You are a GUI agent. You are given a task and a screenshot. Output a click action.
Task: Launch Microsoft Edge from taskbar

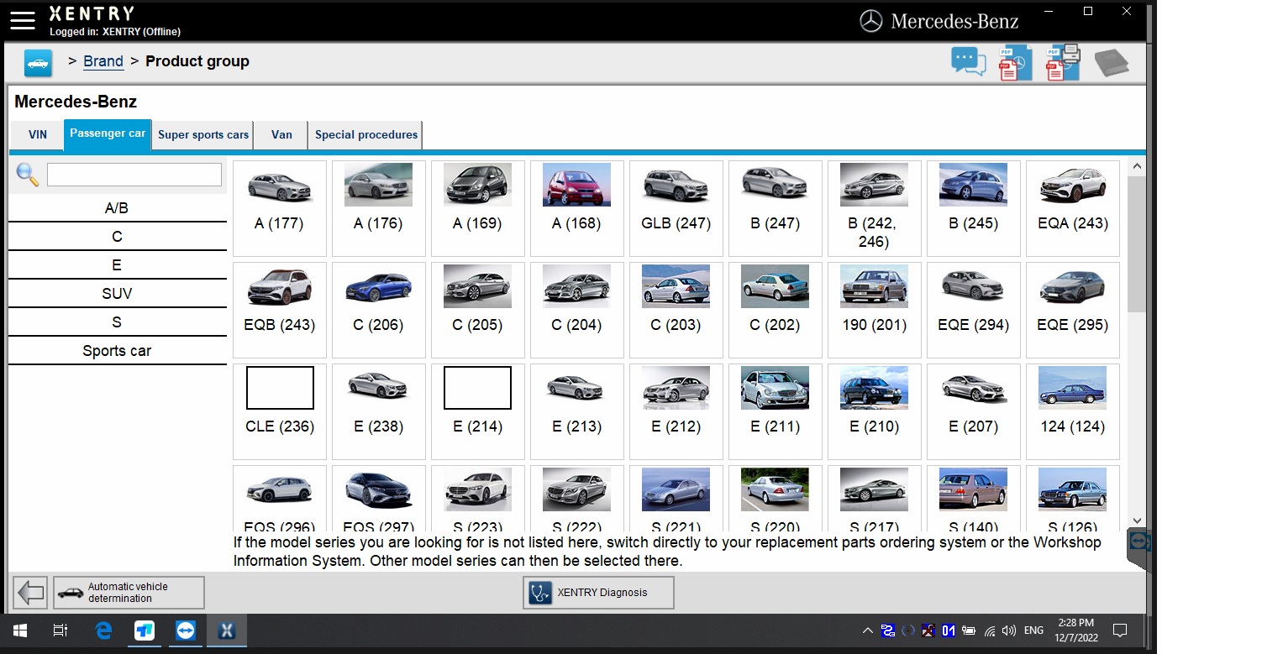pyautogui.click(x=103, y=630)
